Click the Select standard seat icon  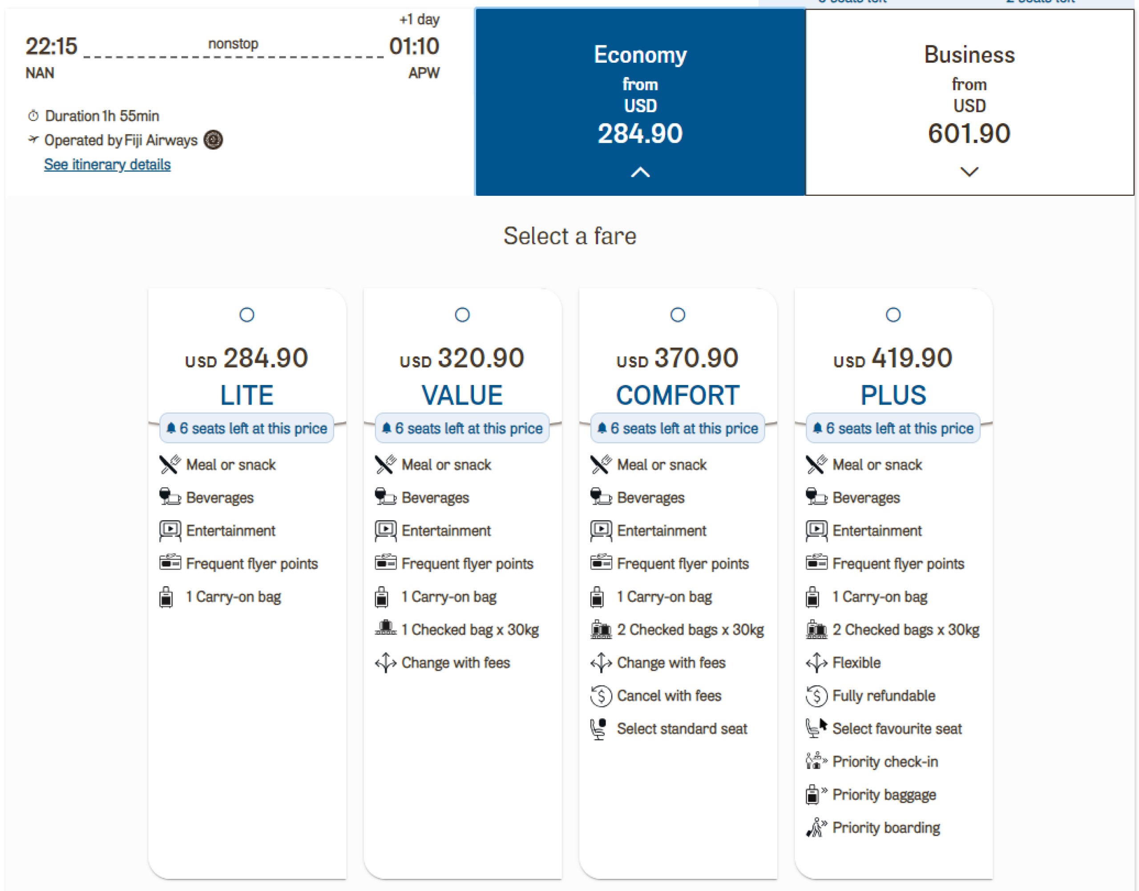(x=600, y=729)
